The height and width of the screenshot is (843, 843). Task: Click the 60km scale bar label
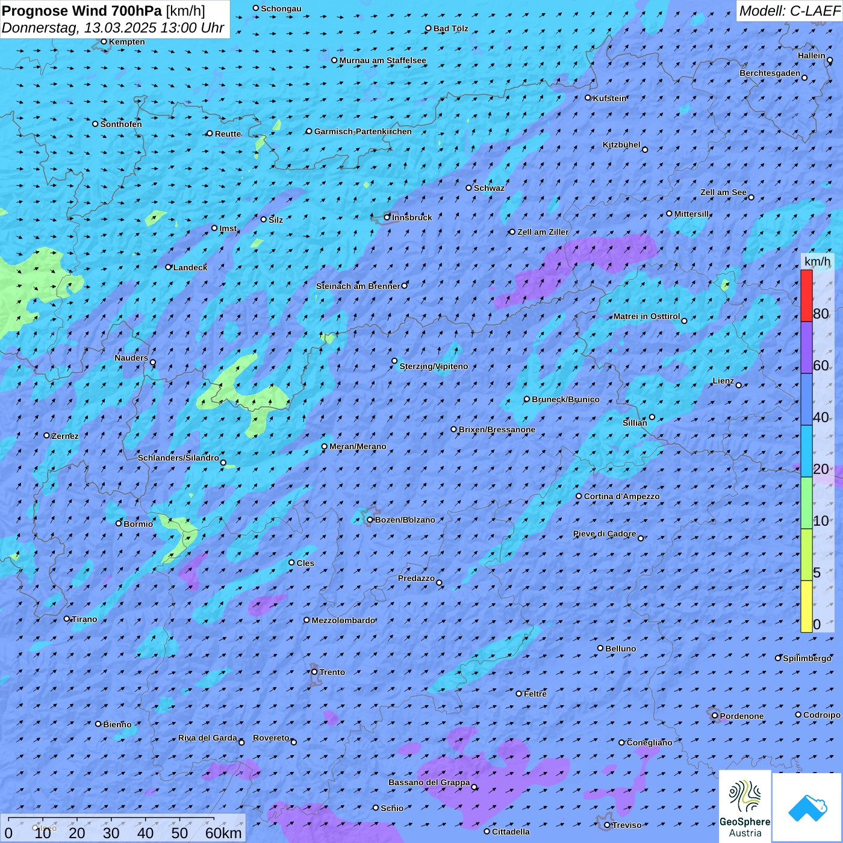223,833
